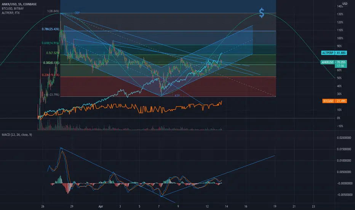This screenshot has width=355, height=210.
Task: Click -0.00500000 on the MACD axis
Action: 345,195
